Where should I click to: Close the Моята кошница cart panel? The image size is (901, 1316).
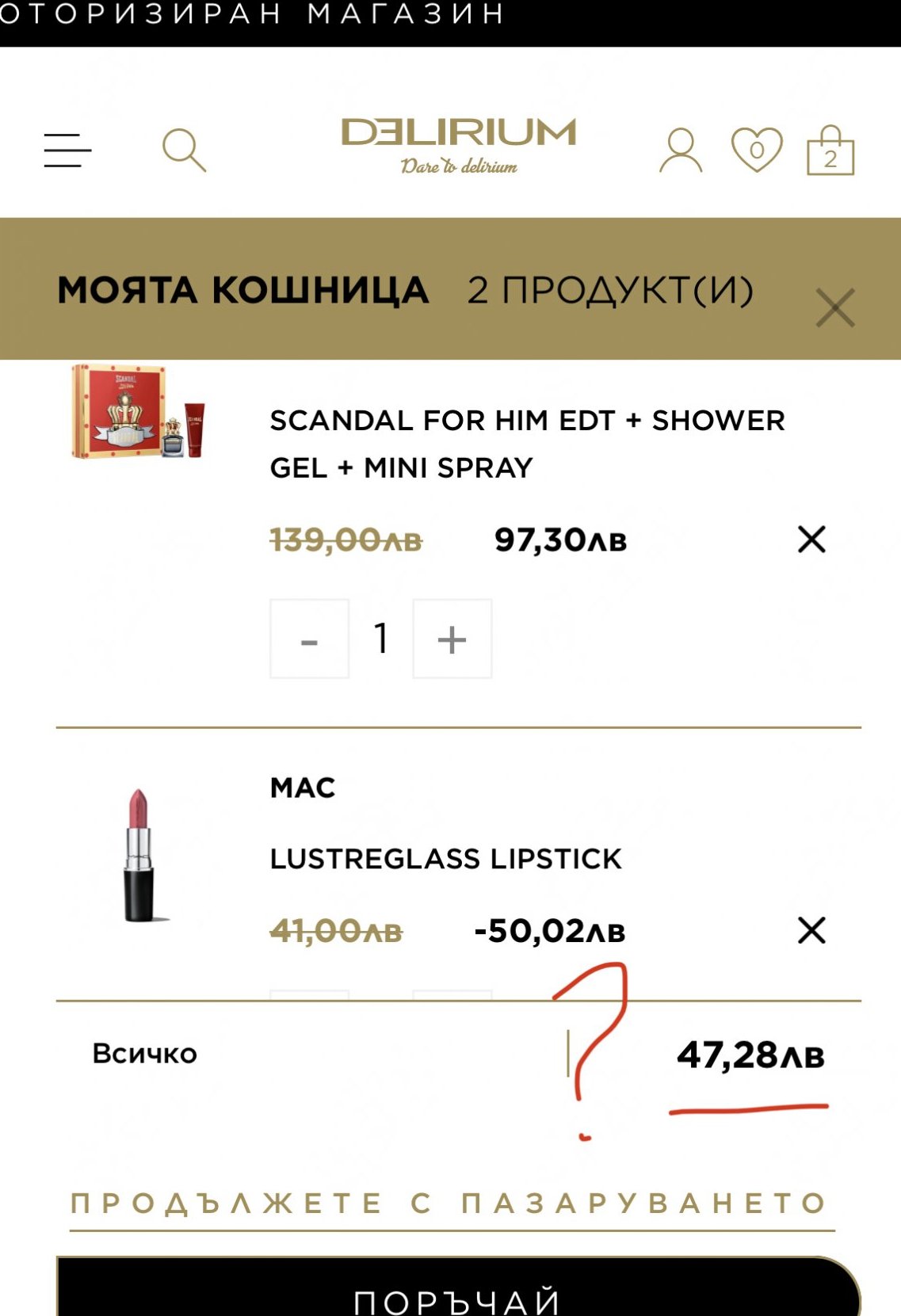[835, 307]
